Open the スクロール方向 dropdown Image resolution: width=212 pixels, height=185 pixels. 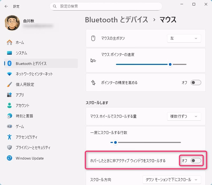[x=172, y=180]
